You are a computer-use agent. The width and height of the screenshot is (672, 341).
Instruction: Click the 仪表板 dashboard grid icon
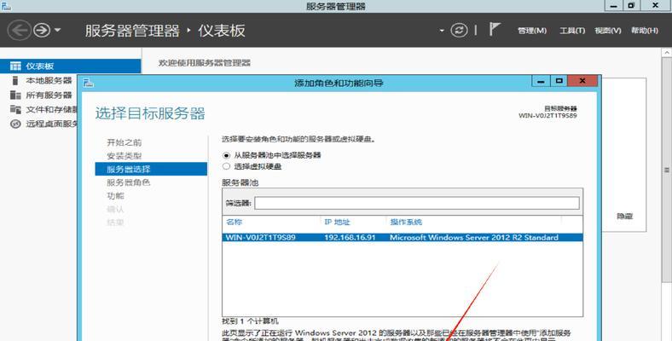(15, 66)
